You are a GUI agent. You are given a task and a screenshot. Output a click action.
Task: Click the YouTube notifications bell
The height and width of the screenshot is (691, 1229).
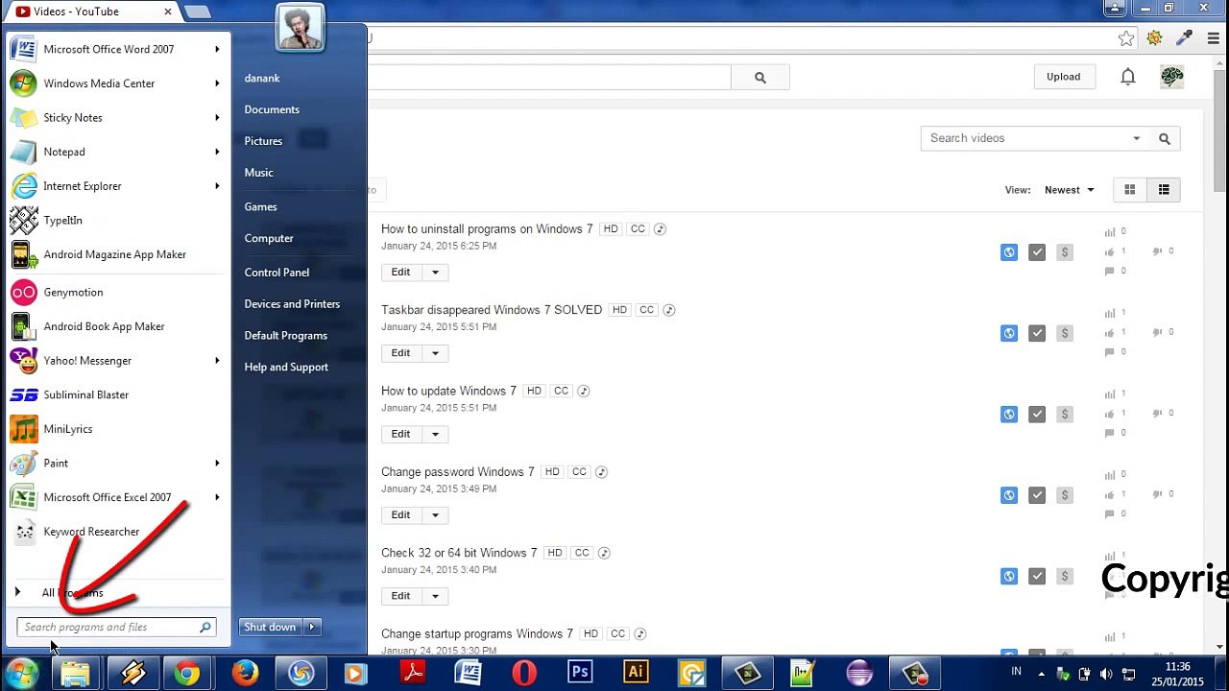pos(1128,77)
